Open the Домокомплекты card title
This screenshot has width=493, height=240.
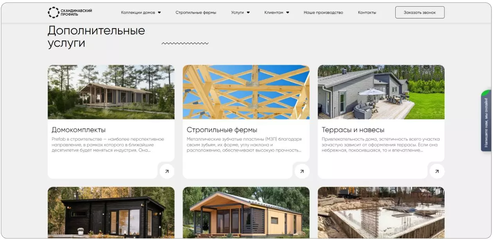click(79, 130)
